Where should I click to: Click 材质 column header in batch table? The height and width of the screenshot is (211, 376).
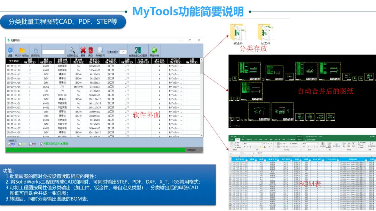point(46,61)
